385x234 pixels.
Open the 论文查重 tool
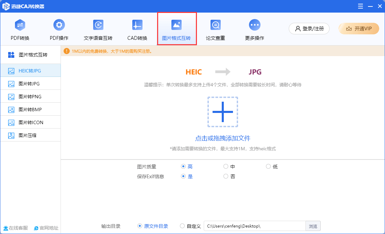215,25
